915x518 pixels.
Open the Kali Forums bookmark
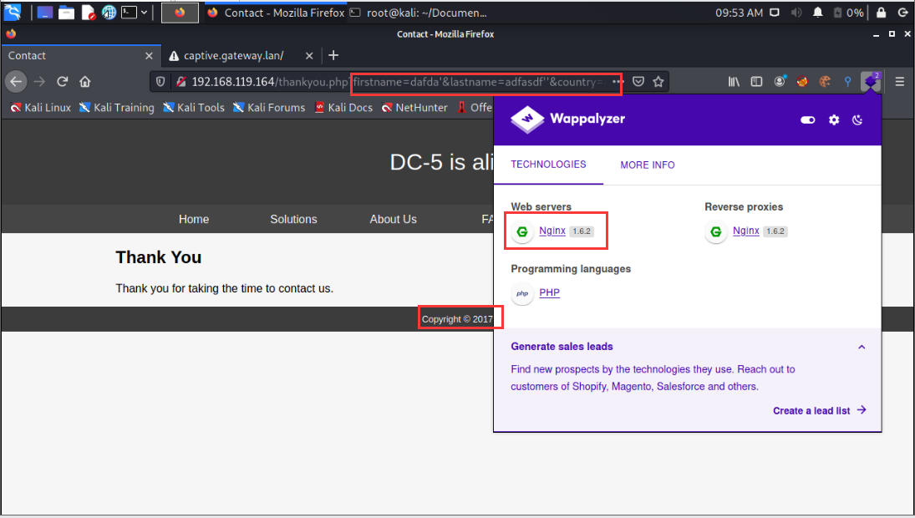click(269, 107)
